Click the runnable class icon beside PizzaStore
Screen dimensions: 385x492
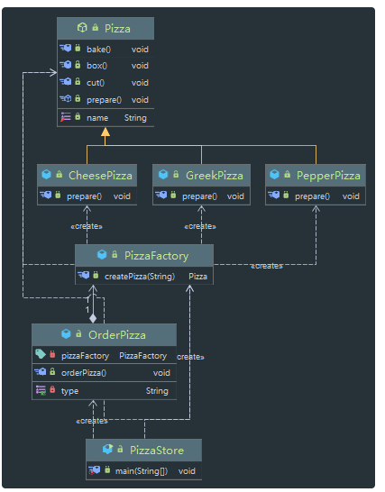(107, 450)
